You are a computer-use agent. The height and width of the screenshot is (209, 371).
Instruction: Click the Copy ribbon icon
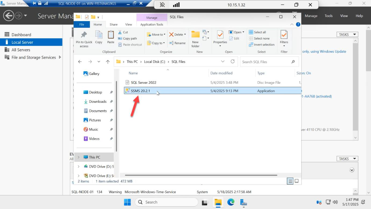click(x=99, y=37)
